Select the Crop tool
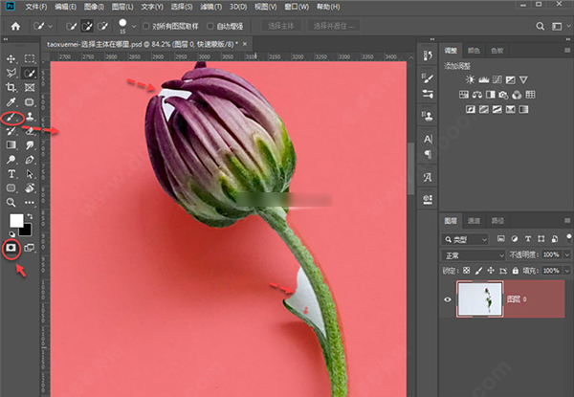574x397 pixels. coord(11,87)
